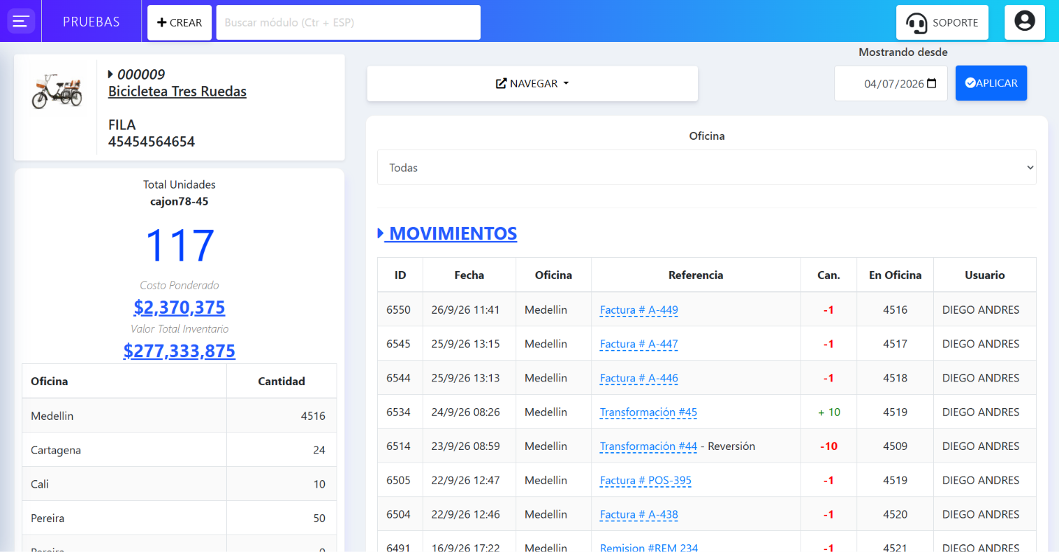Click movement ID 6550 cell
Viewport: 1059px width, 552px height.
tap(399, 310)
